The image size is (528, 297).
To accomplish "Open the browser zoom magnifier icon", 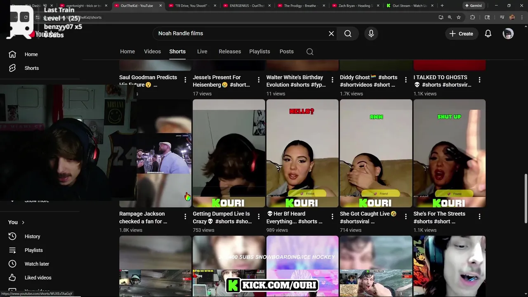I will coord(450,17).
